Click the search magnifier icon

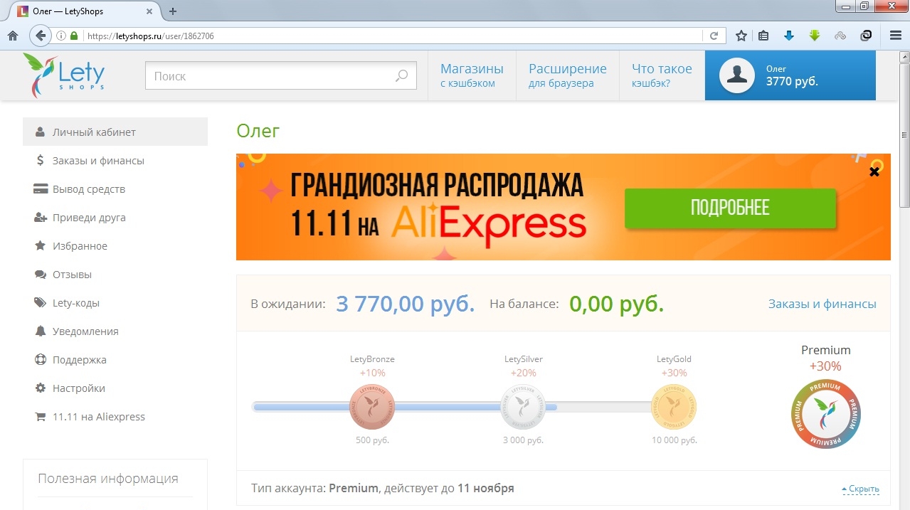coord(402,75)
